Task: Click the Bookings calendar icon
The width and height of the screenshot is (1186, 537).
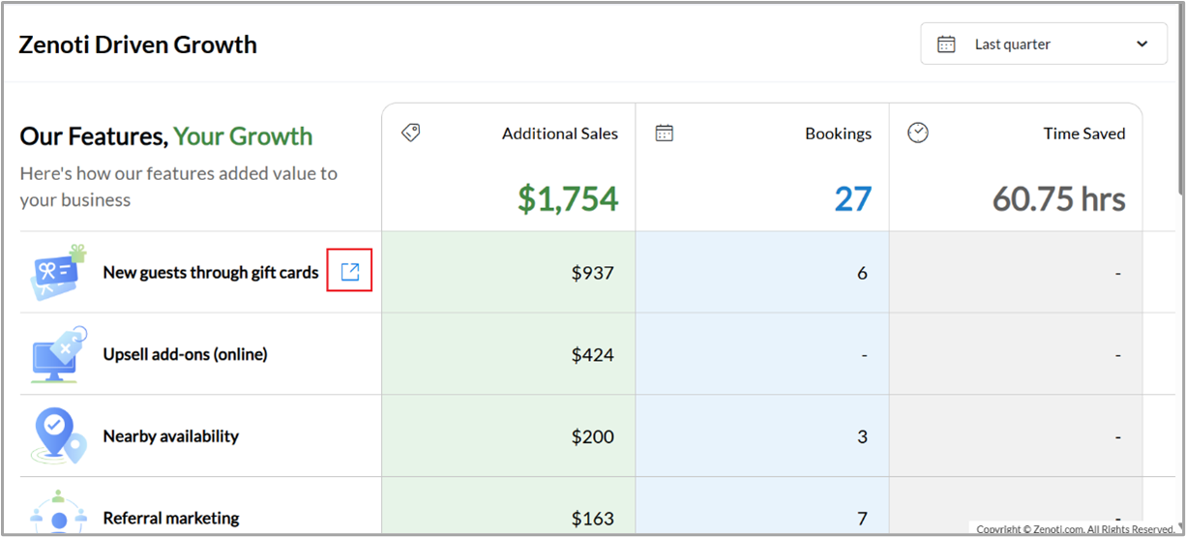Action: click(664, 133)
